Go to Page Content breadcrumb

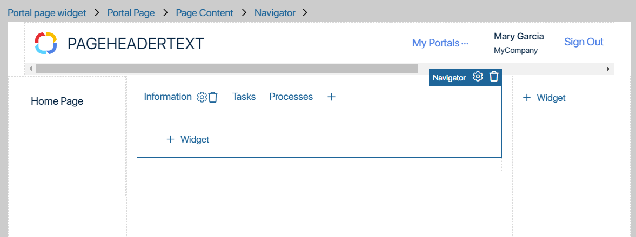(x=204, y=12)
